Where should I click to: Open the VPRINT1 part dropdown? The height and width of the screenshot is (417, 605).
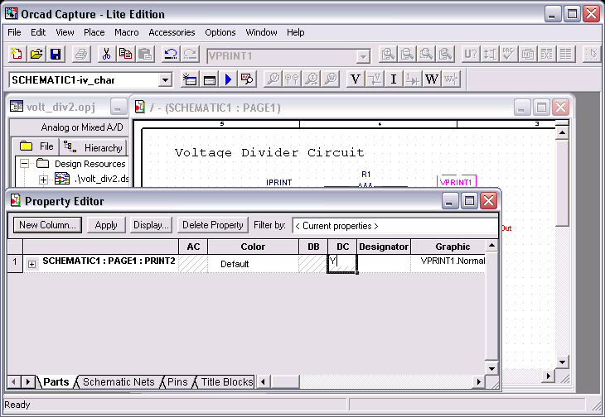point(363,57)
